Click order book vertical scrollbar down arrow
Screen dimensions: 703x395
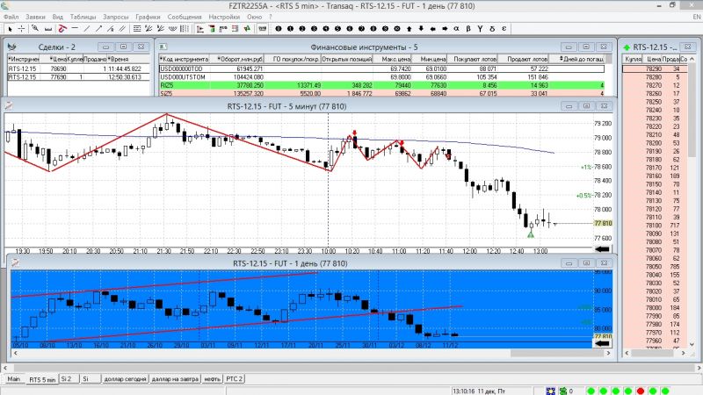point(692,344)
